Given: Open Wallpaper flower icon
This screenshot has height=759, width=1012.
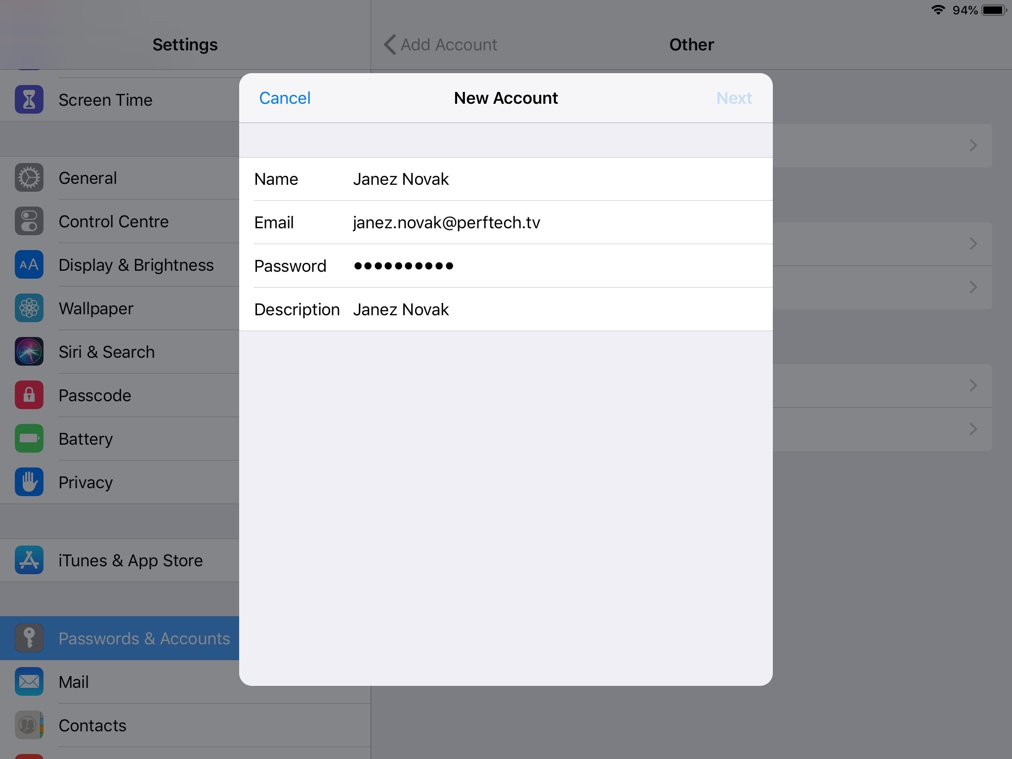Looking at the screenshot, I should pyautogui.click(x=29, y=308).
